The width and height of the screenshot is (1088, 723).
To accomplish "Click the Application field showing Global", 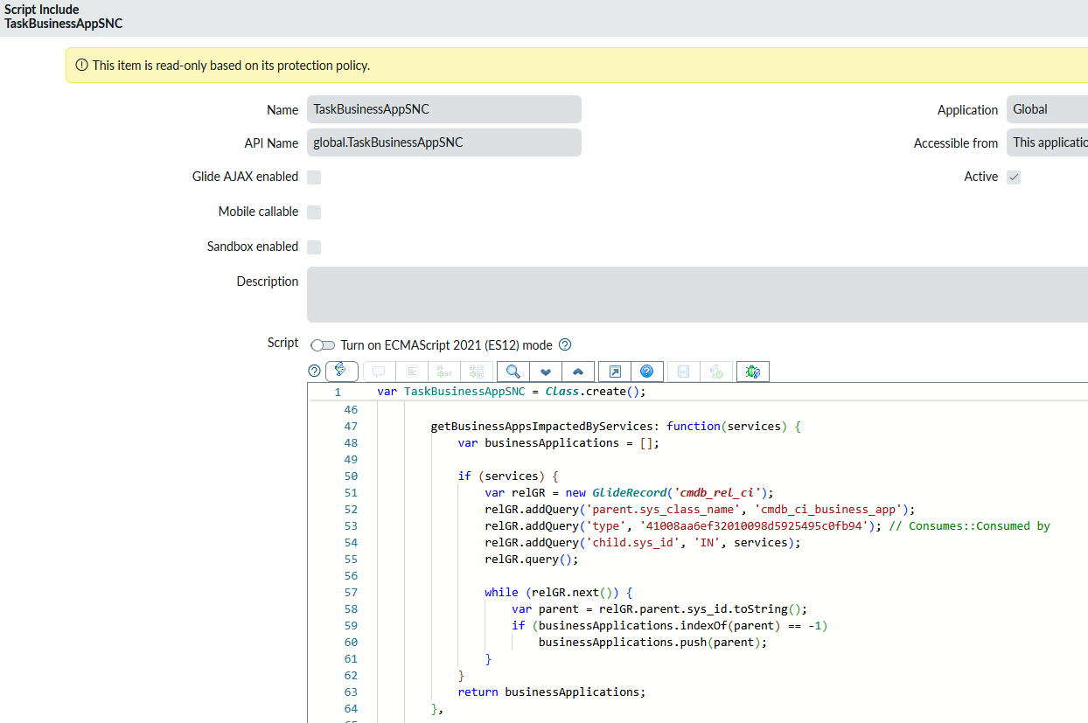I will 1048,109.
